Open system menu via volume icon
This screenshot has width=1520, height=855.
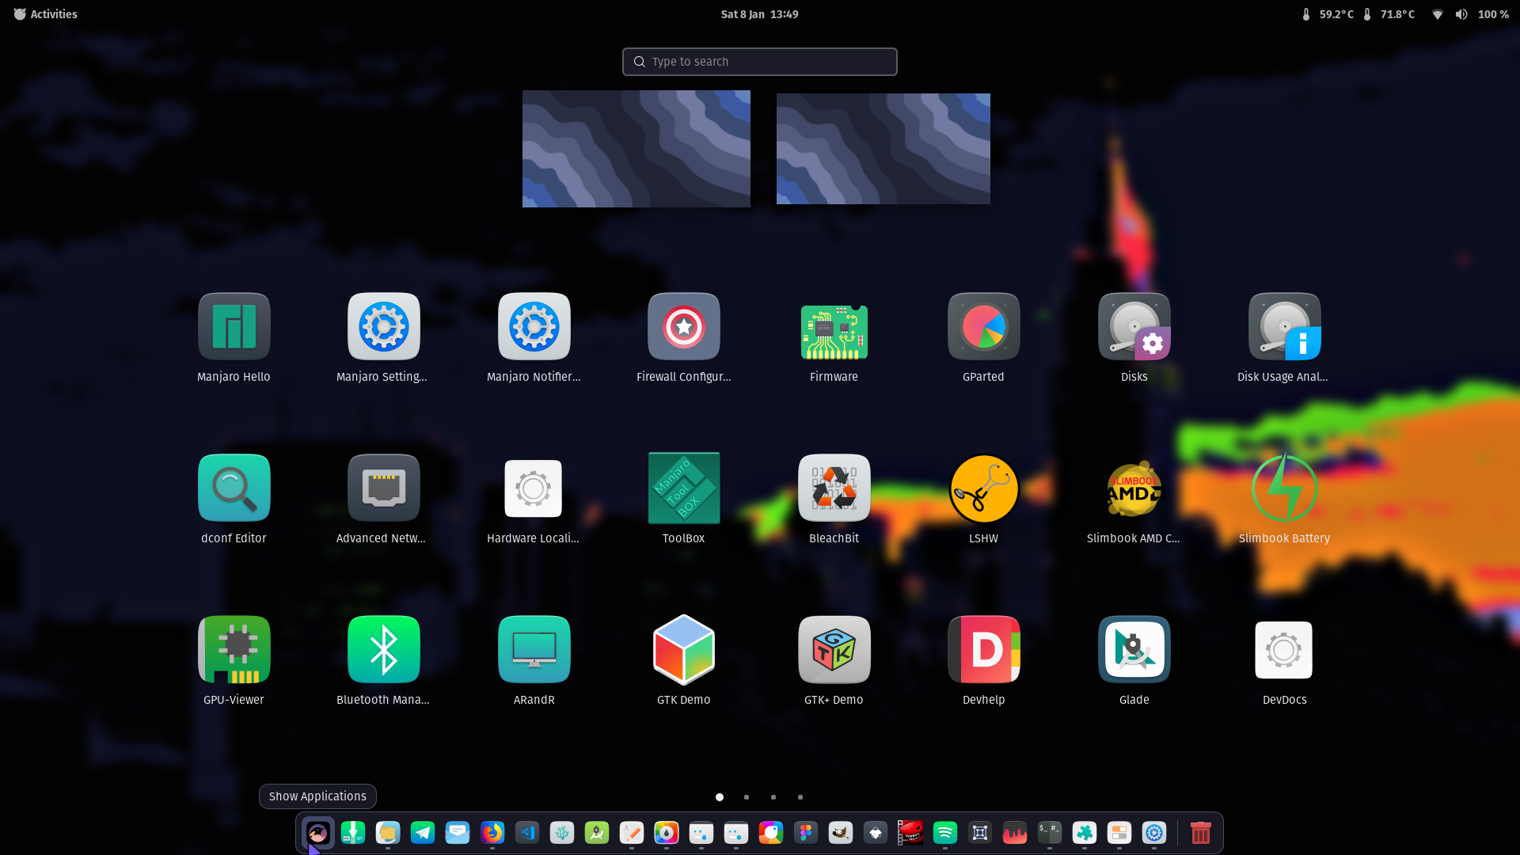(1461, 14)
